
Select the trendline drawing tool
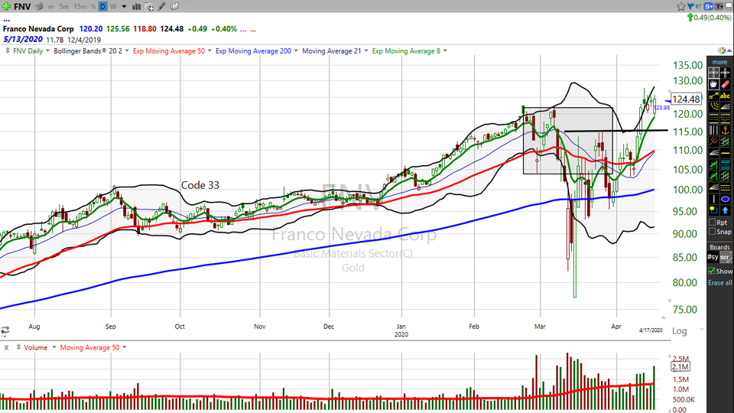pos(713,96)
